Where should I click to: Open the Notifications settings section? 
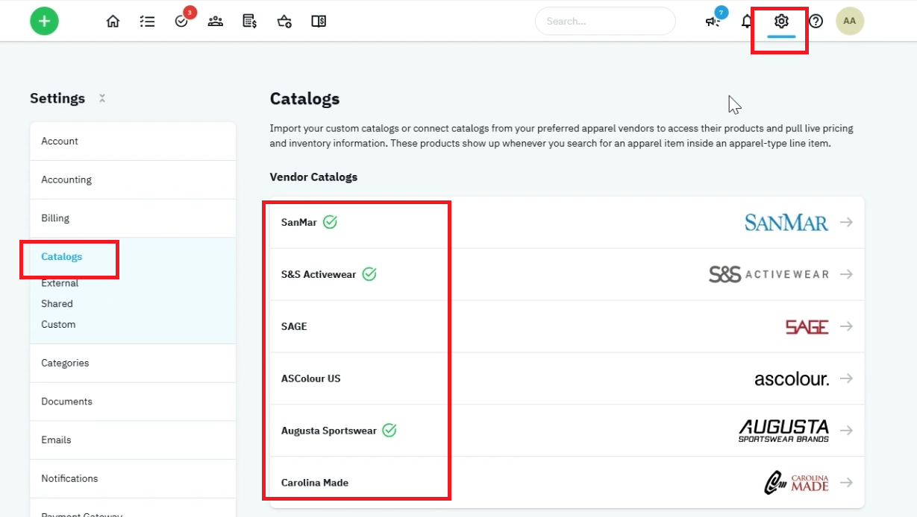(133, 478)
